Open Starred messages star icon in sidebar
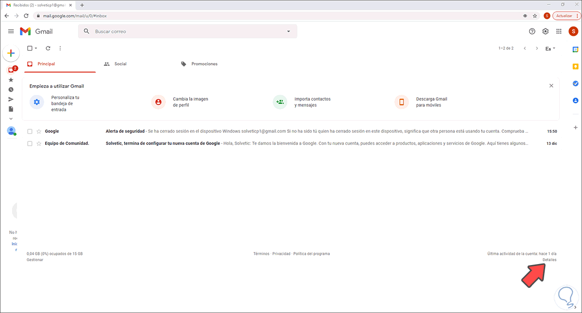 tap(11, 80)
